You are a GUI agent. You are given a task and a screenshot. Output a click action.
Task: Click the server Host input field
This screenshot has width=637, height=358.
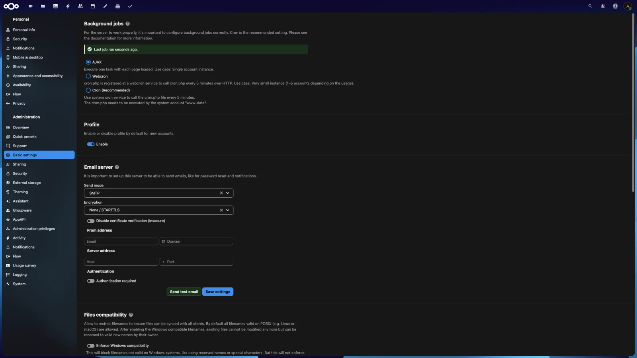[121, 262]
